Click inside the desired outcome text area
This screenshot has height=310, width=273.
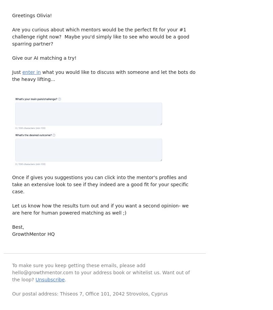click(x=89, y=150)
